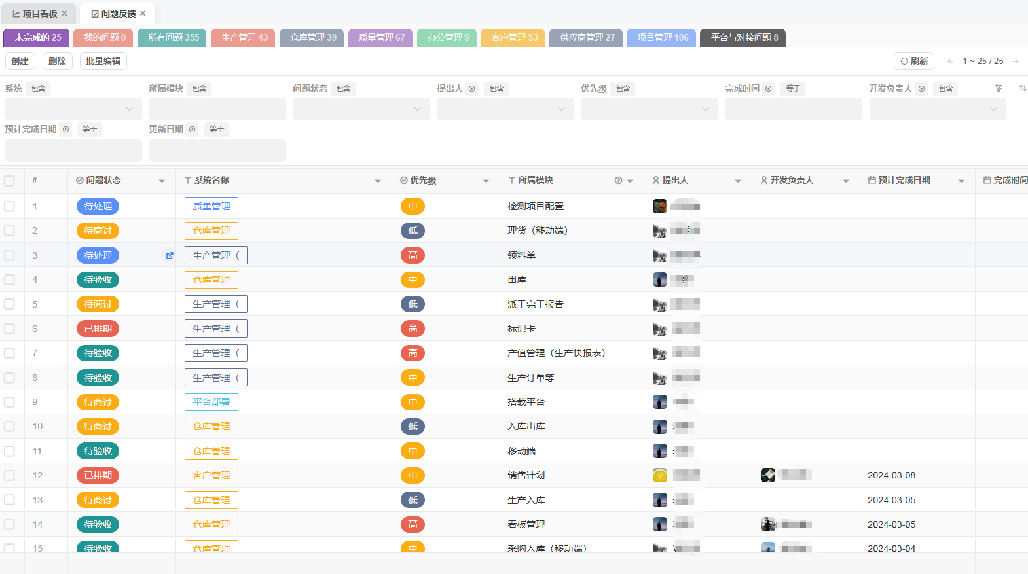Toggle the select-all header checkbox
The height and width of the screenshot is (574, 1028).
tap(10, 181)
